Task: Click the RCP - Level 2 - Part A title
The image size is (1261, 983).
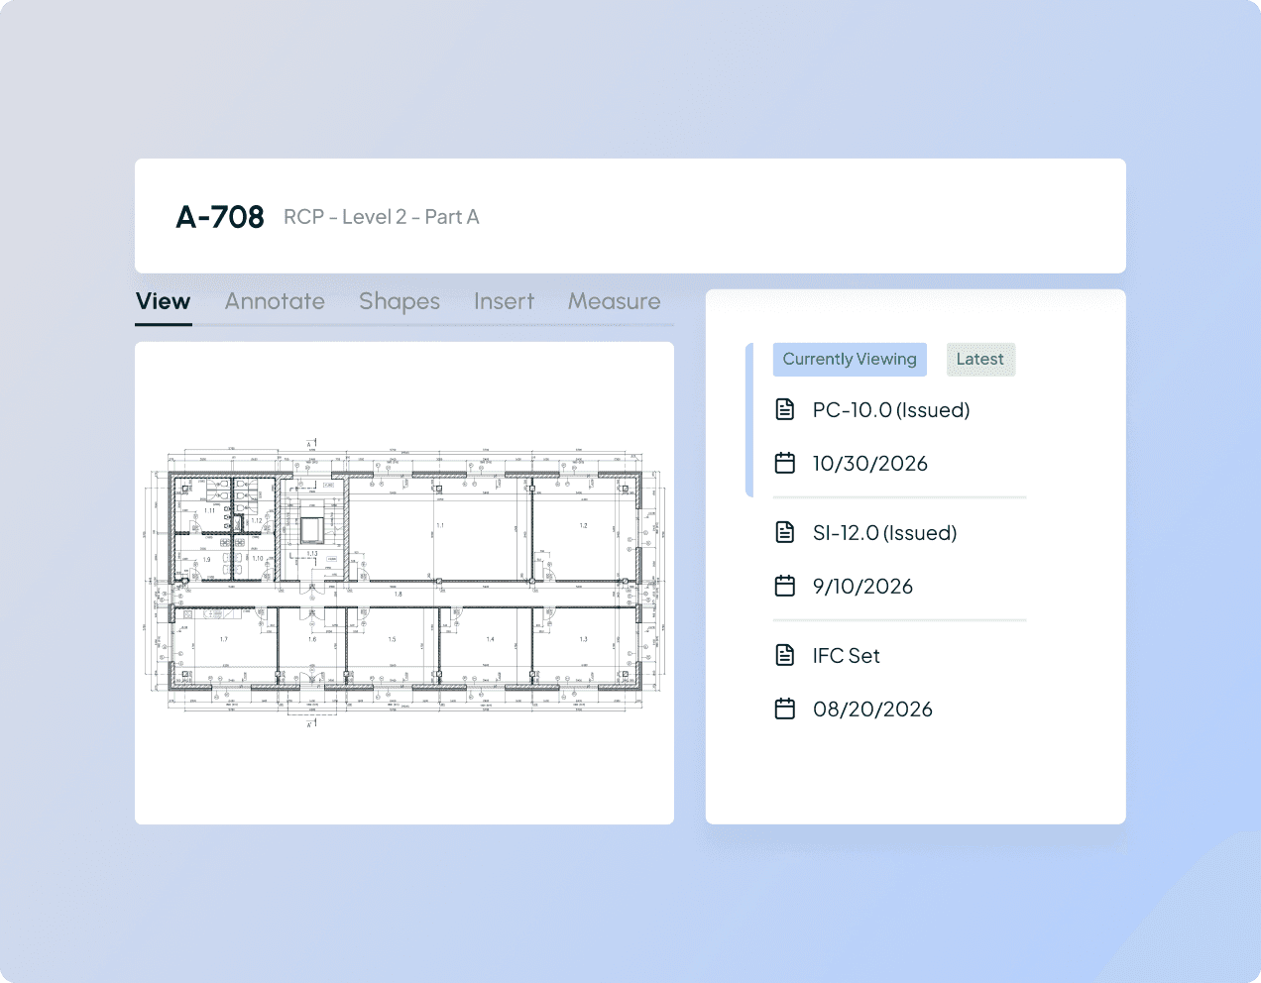Action: (x=382, y=217)
